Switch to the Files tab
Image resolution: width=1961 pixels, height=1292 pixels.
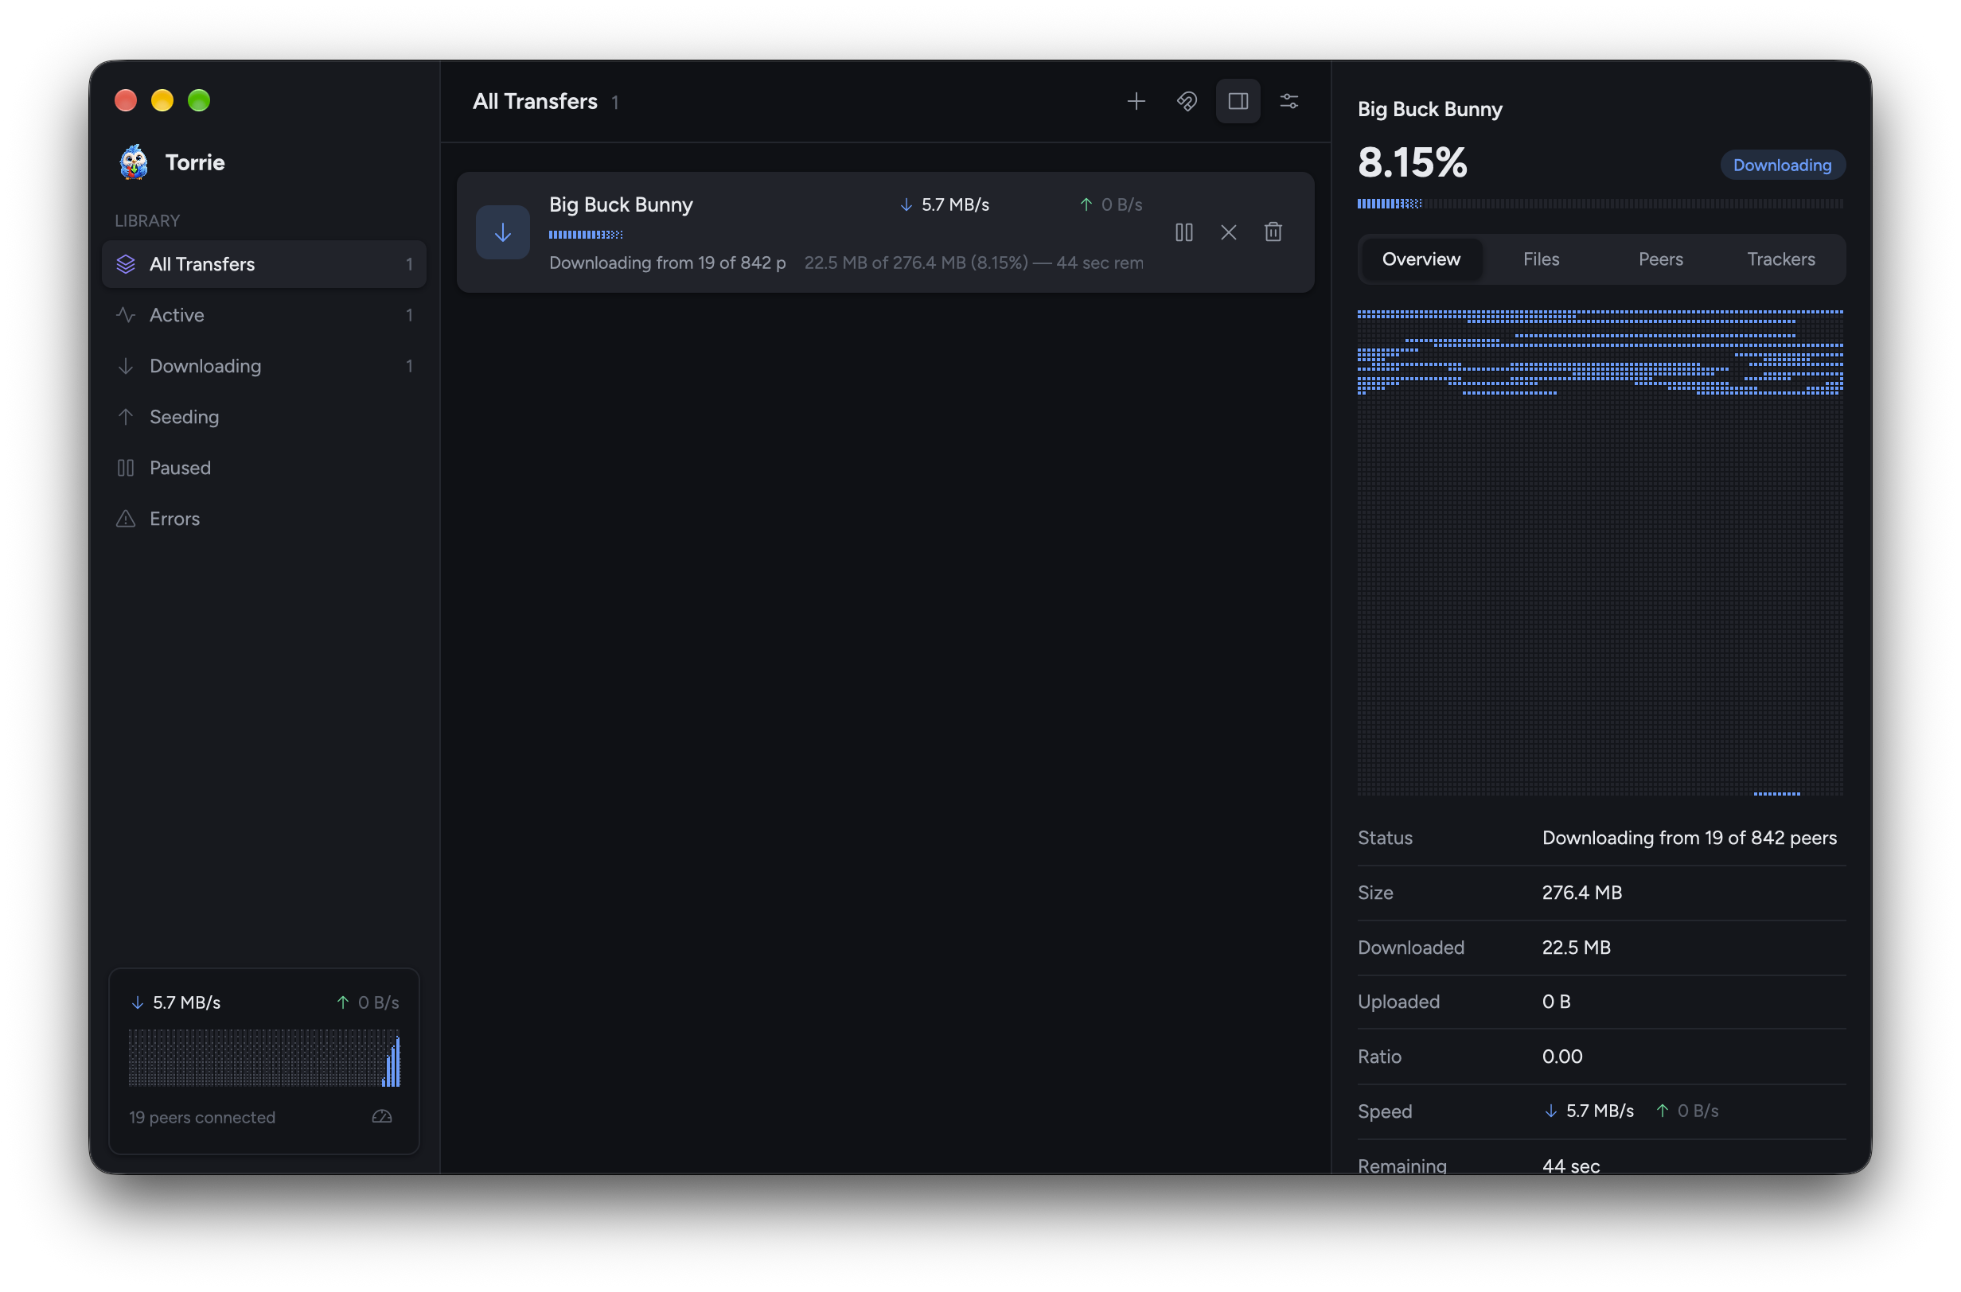1541,259
